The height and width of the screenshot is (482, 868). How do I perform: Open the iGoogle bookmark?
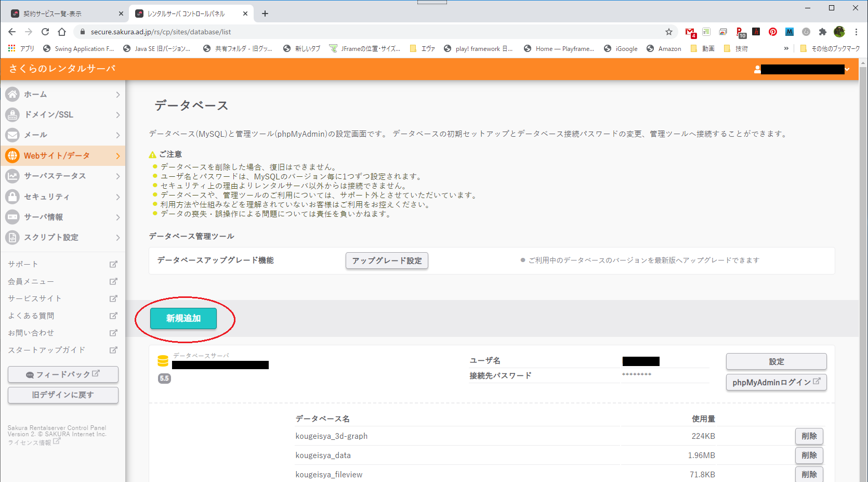(621, 48)
